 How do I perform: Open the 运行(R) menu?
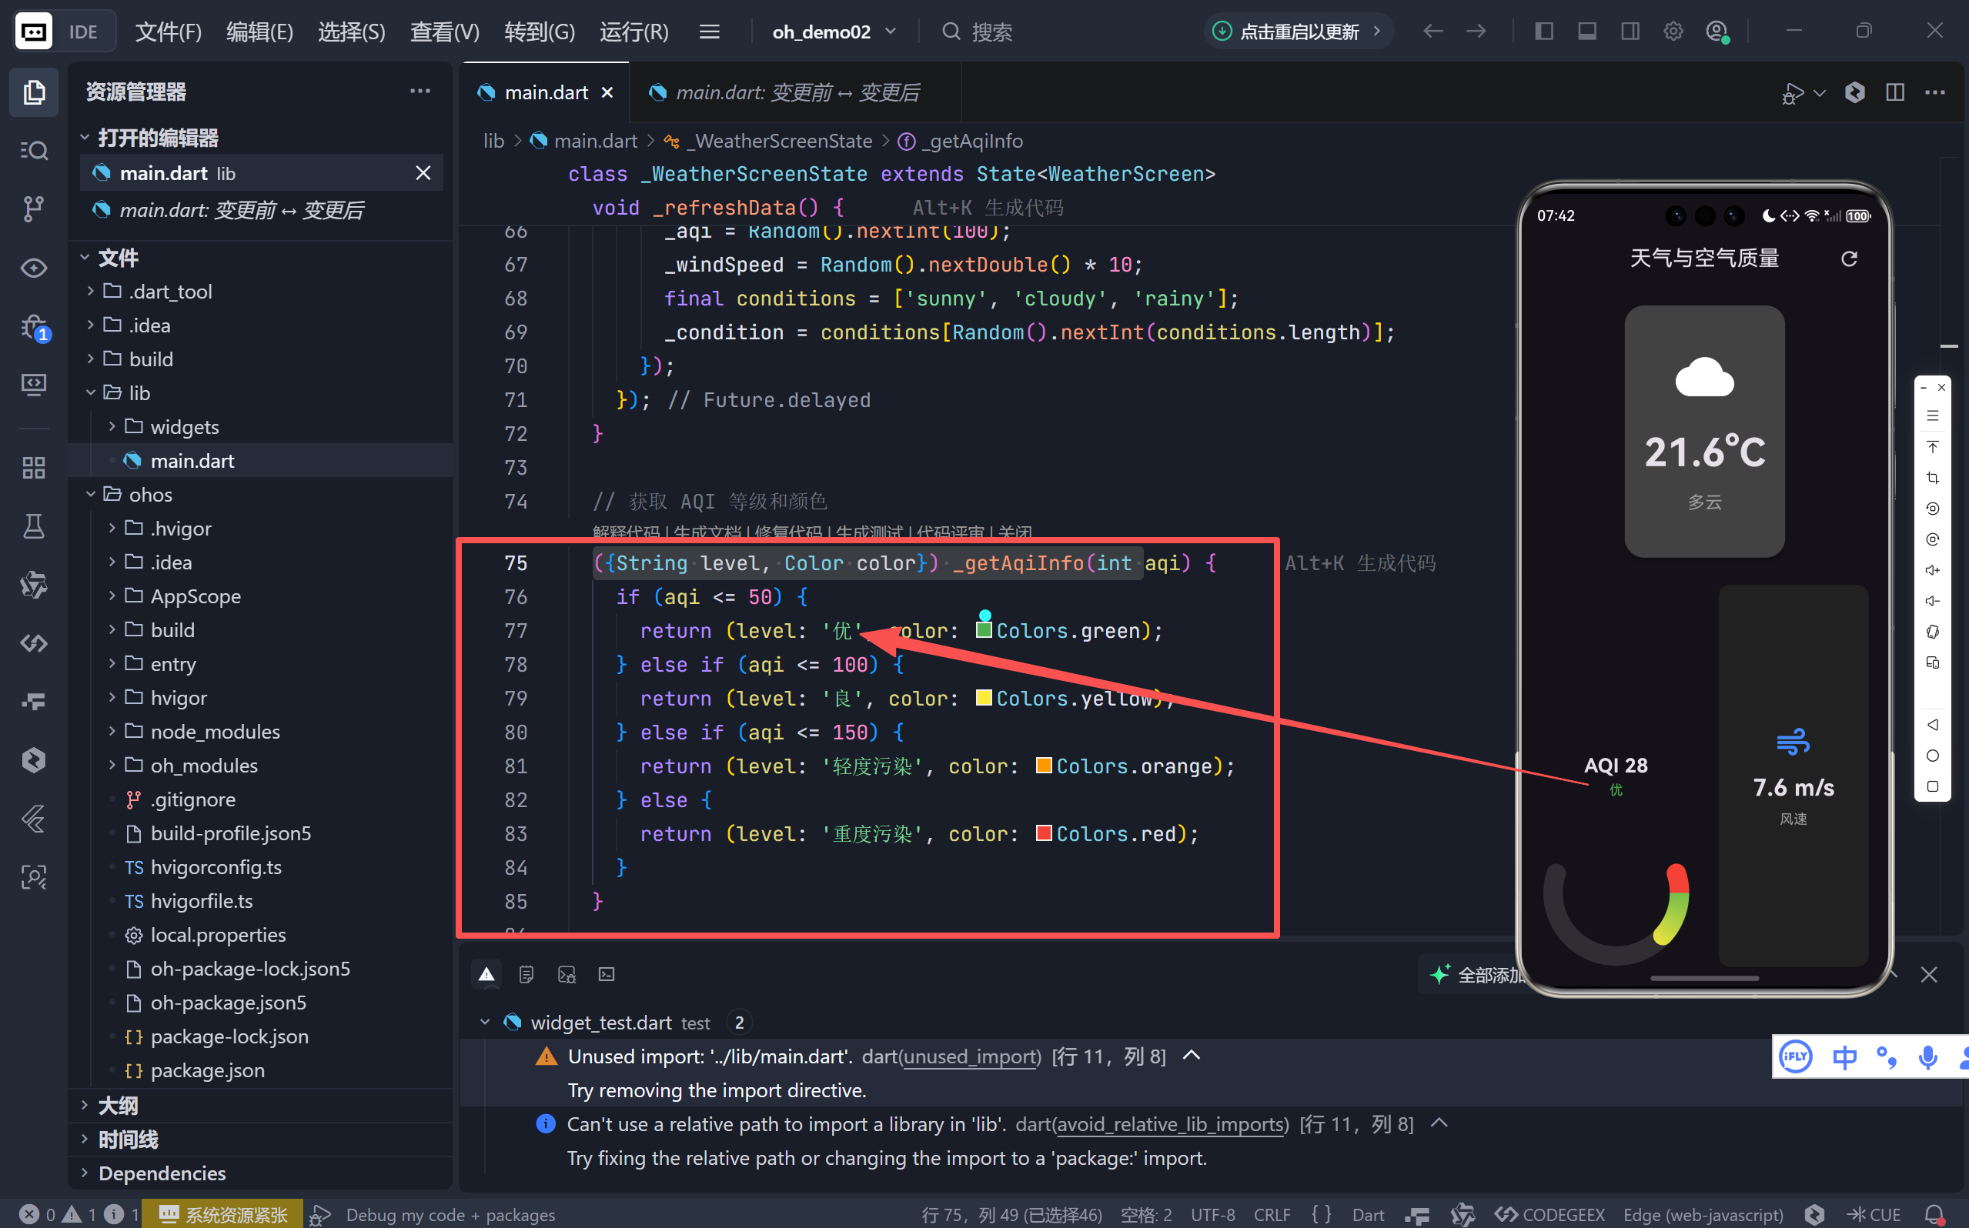coord(633,32)
